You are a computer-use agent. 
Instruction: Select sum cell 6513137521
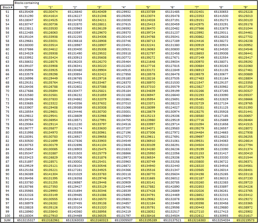pyautogui.click(x=172, y=220)
